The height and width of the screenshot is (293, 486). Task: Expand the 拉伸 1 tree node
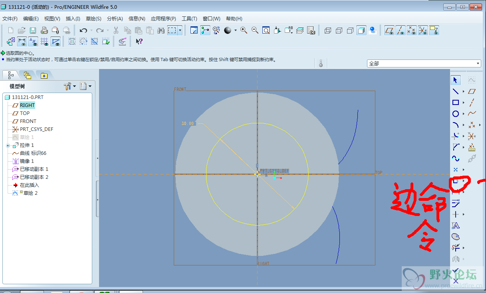coord(8,145)
